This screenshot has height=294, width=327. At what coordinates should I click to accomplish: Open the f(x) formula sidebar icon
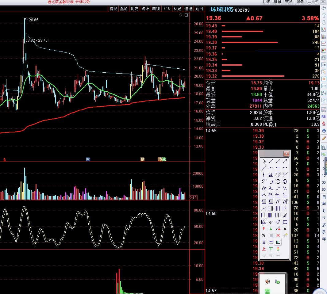(324, 93)
